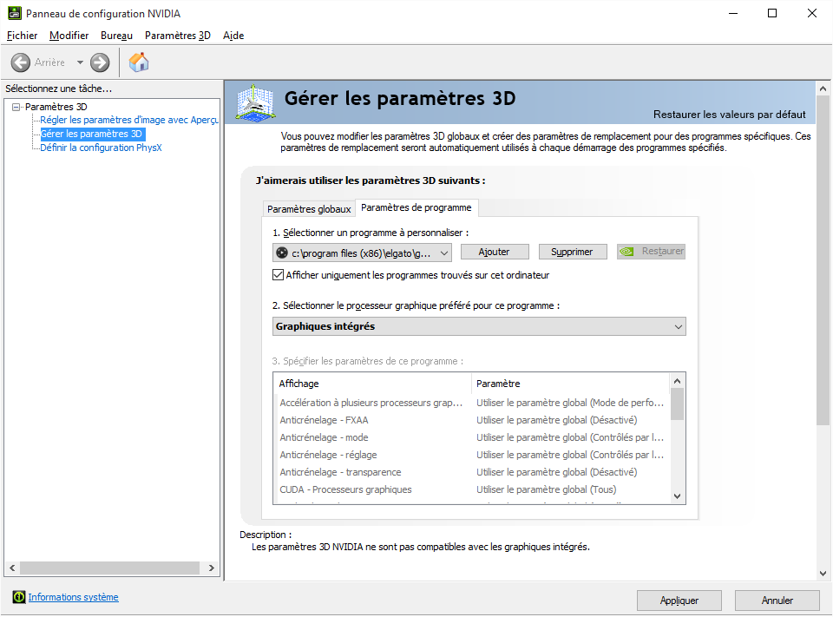Screen dimensions: 833x617
Task: Select the 'Anticrénelage - mode' row
Action: (472, 438)
